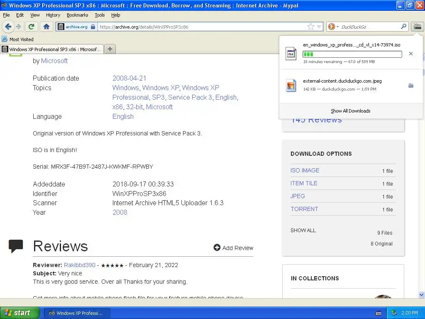
Task: Click the Service Pack 3 topic link
Action: [190, 97]
